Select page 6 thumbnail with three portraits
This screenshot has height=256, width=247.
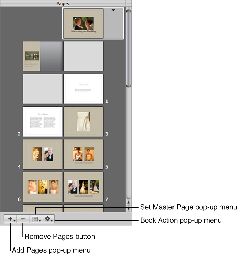43,187
